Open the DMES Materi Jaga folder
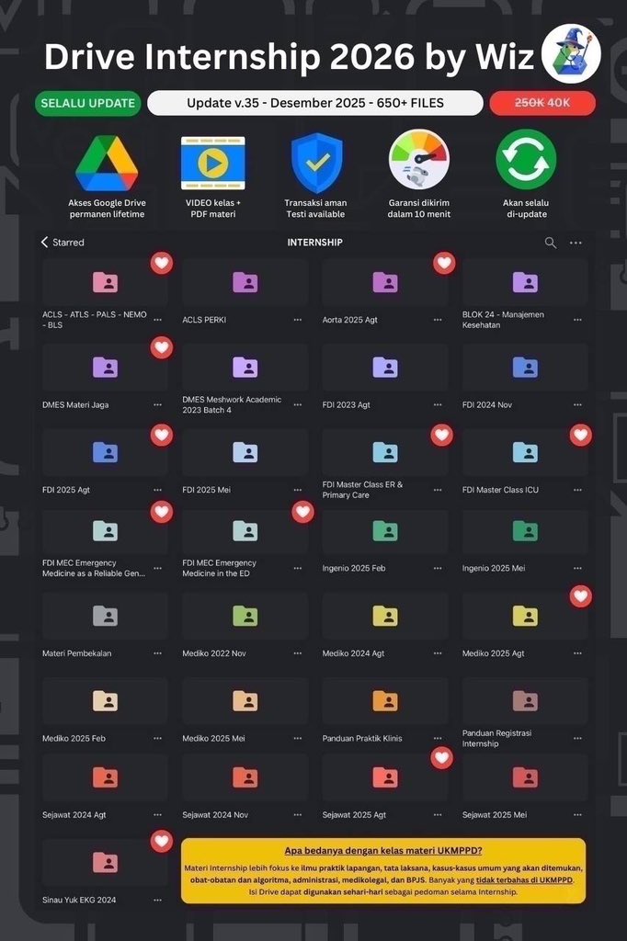The height and width of the screenshot is (941, 627). coord(105,378)
